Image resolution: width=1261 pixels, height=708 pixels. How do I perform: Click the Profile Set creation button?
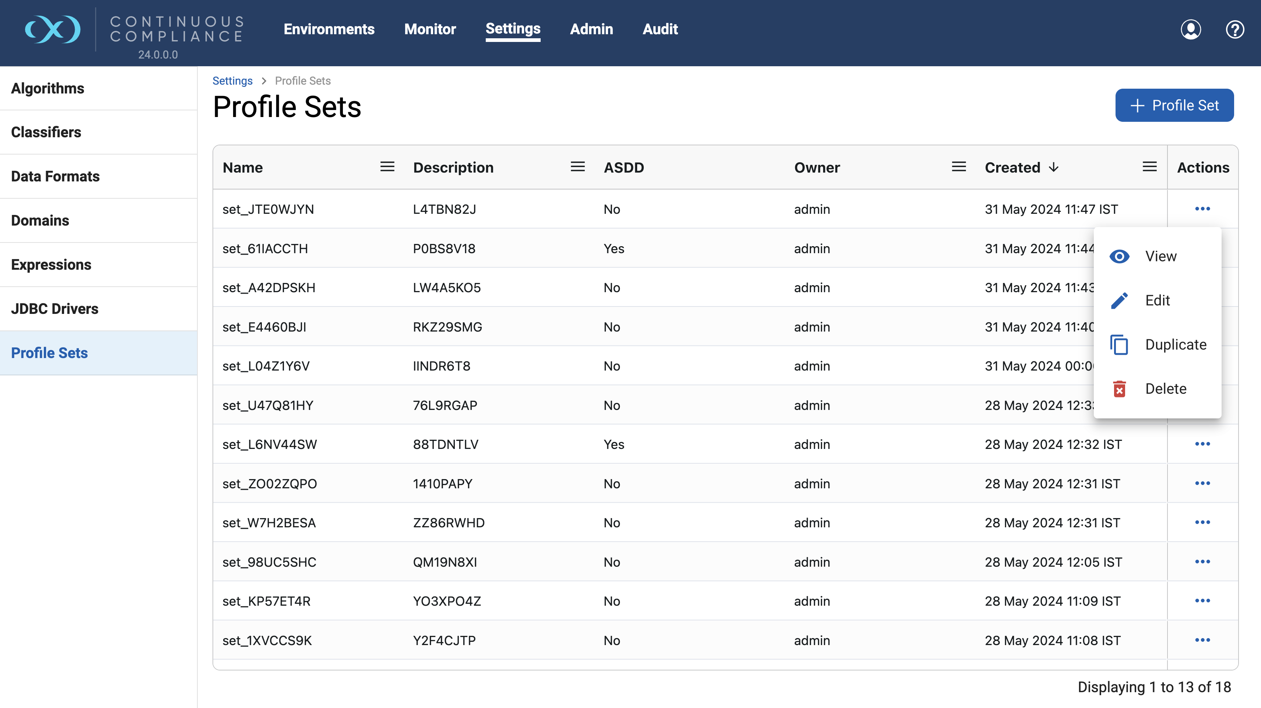1174,105
